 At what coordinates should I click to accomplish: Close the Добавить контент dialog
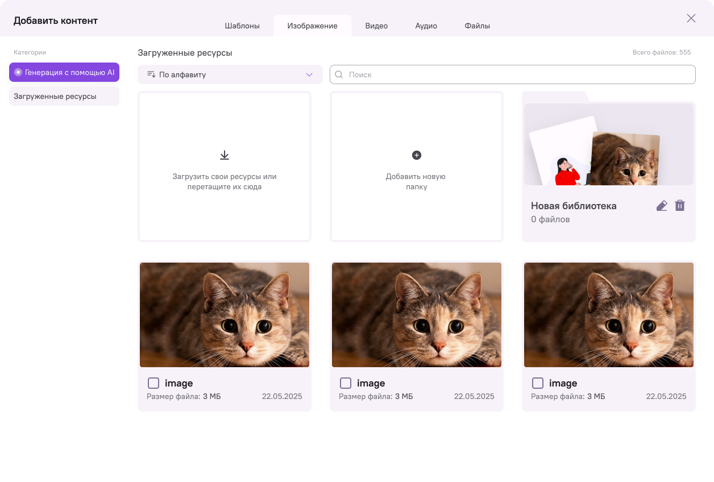pos(691,18)
